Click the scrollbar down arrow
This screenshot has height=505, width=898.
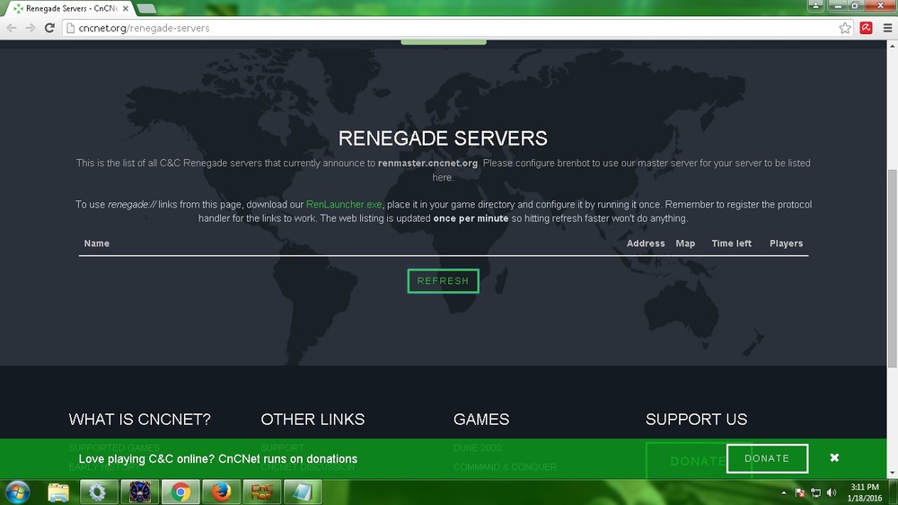click(x=893, y=474)
